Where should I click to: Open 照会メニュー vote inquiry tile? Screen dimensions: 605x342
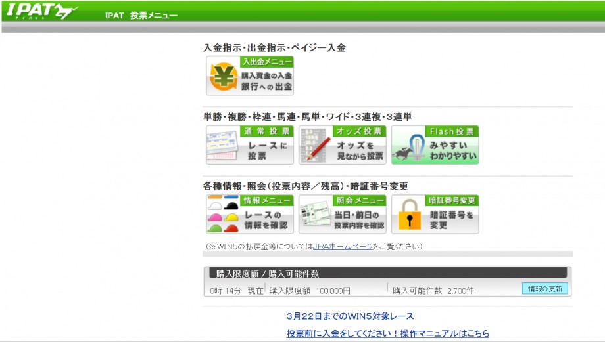pos(342,214)
